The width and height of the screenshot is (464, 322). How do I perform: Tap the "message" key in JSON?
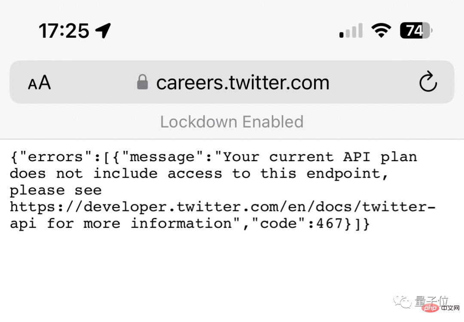pos(162,157)
